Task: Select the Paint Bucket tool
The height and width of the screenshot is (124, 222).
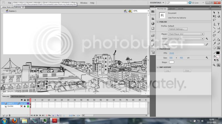Action: (x=219, y=40)
